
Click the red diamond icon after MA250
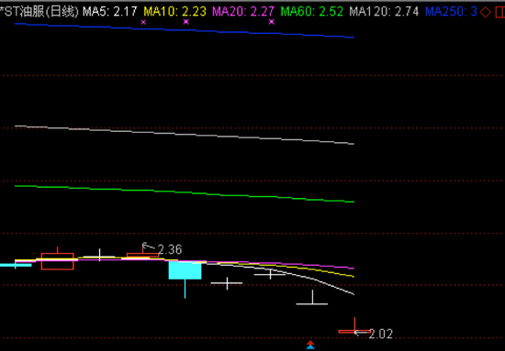click(x=486, y=12)
